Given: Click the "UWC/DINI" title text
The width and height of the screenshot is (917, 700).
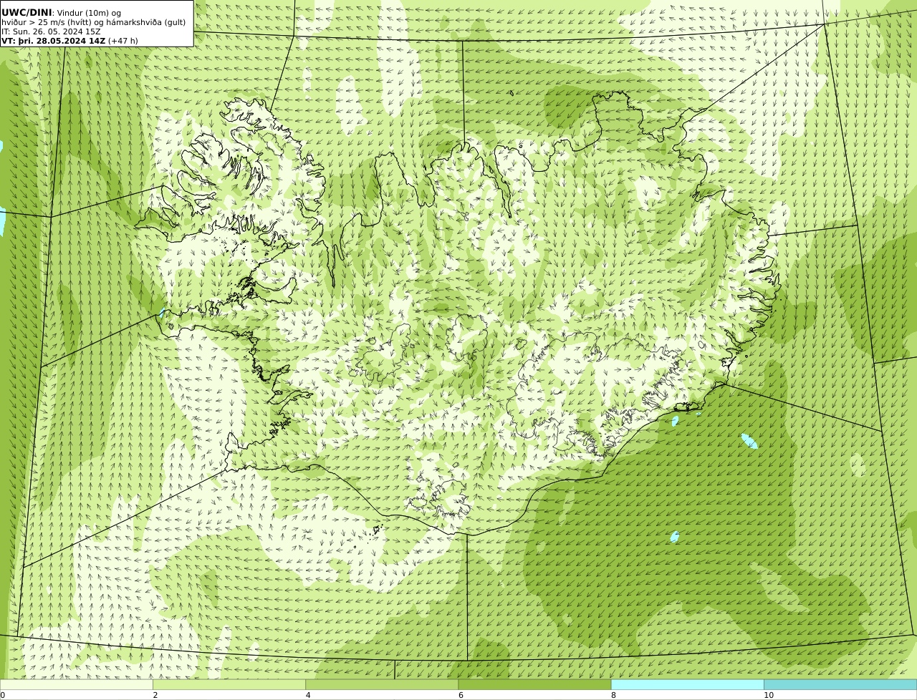Looking at the screenshot, I should 27,12.
